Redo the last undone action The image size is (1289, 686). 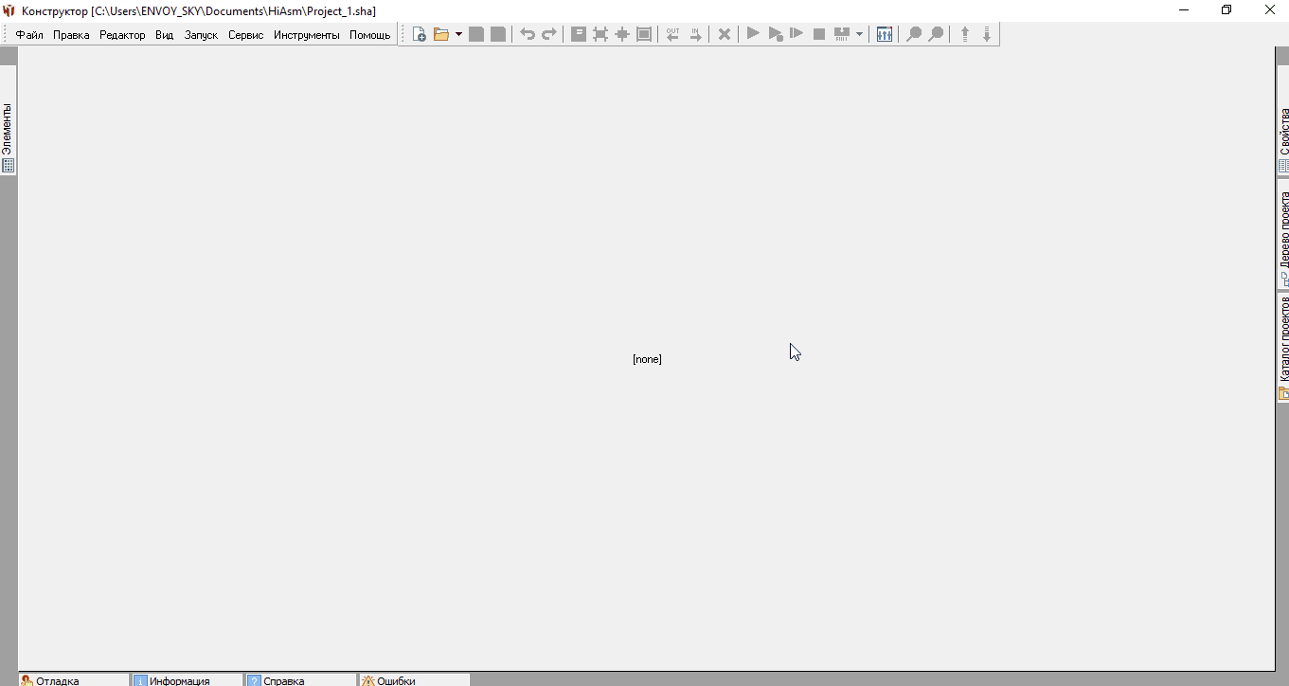point(549,34)
